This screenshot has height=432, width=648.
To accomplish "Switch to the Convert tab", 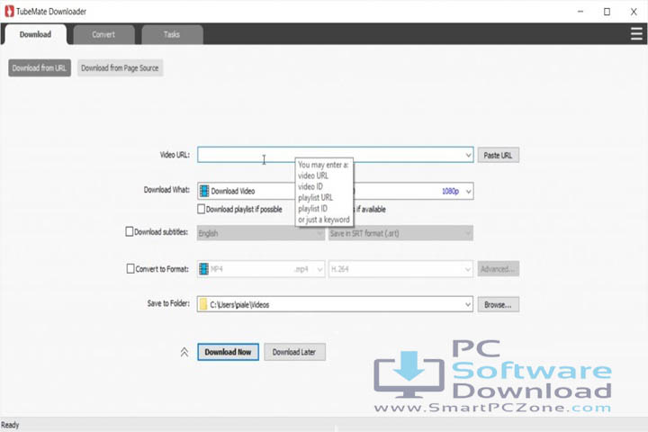I will click(x=103, y=34).
